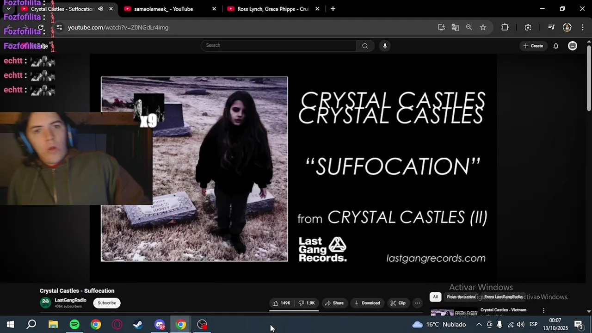Close the Ross Lynch, Grace Phipps tab
592x333 pixels.
[317, 9]
